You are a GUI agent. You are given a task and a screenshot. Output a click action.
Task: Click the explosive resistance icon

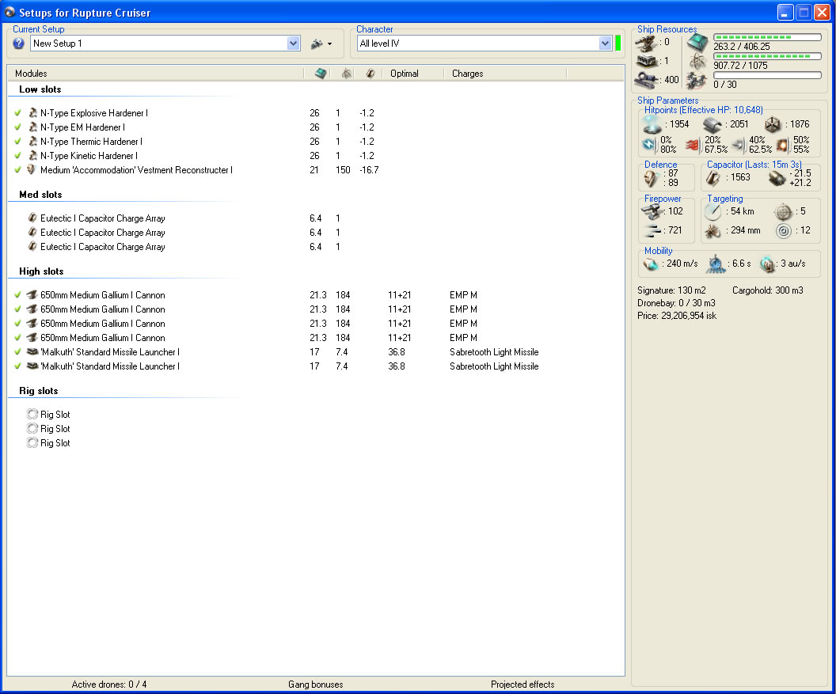click(782, 145)
